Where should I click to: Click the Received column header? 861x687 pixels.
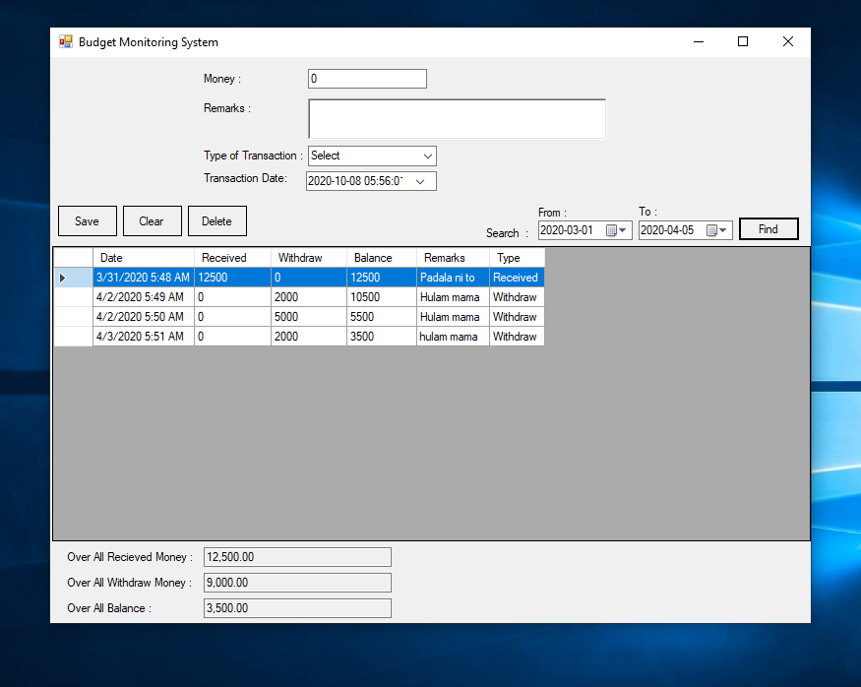click(232, 258)
